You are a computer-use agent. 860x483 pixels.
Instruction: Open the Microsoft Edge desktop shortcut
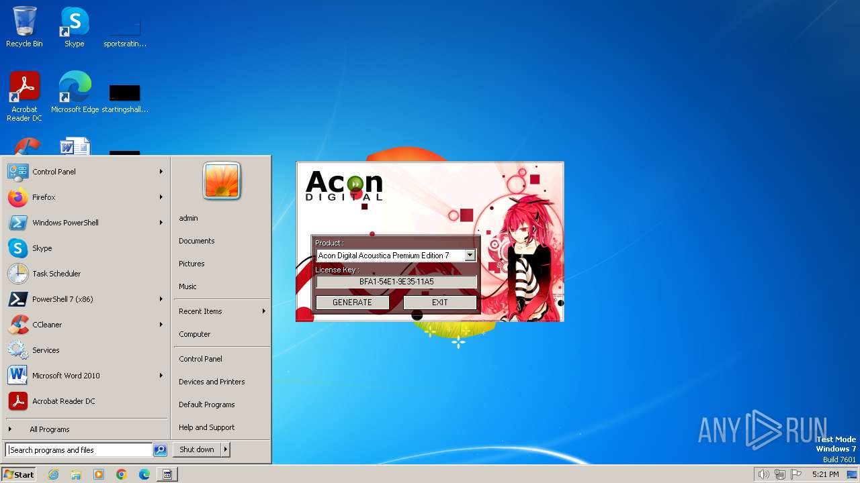click(x=75, y=93)
